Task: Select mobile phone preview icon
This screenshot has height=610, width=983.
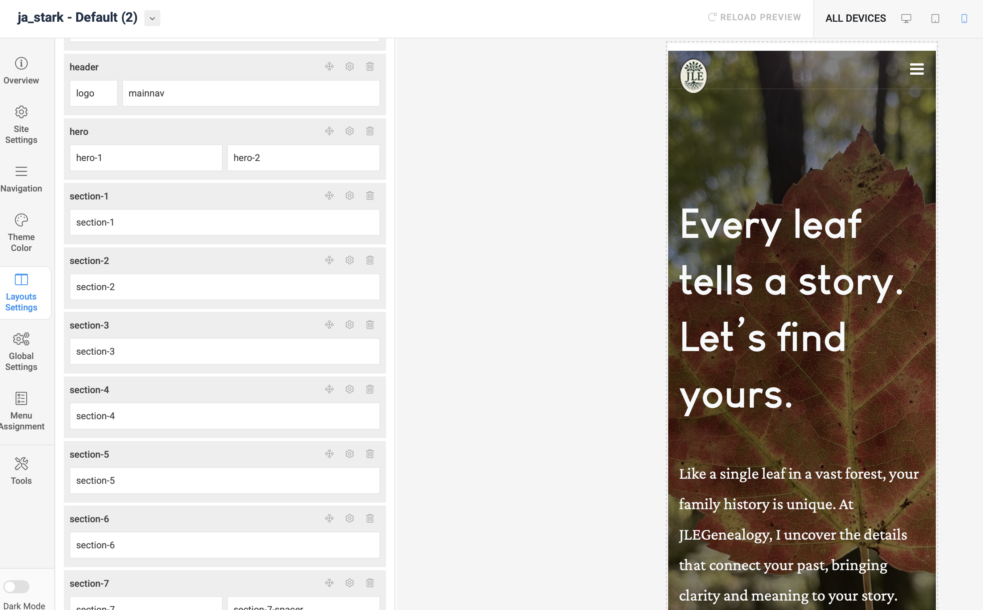Action: (x=964, y=18)
